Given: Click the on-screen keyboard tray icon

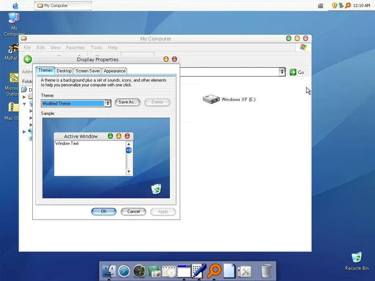Looking at the screenshot, I should click(x=320, y=5).
